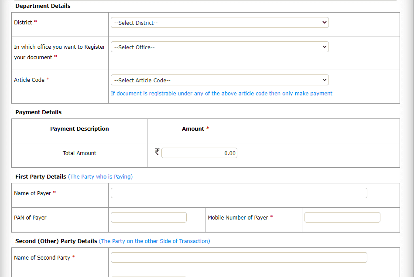414x277 pixels.
Task: Click the PAN of Payer input field
Action: (x=148, y=218)
